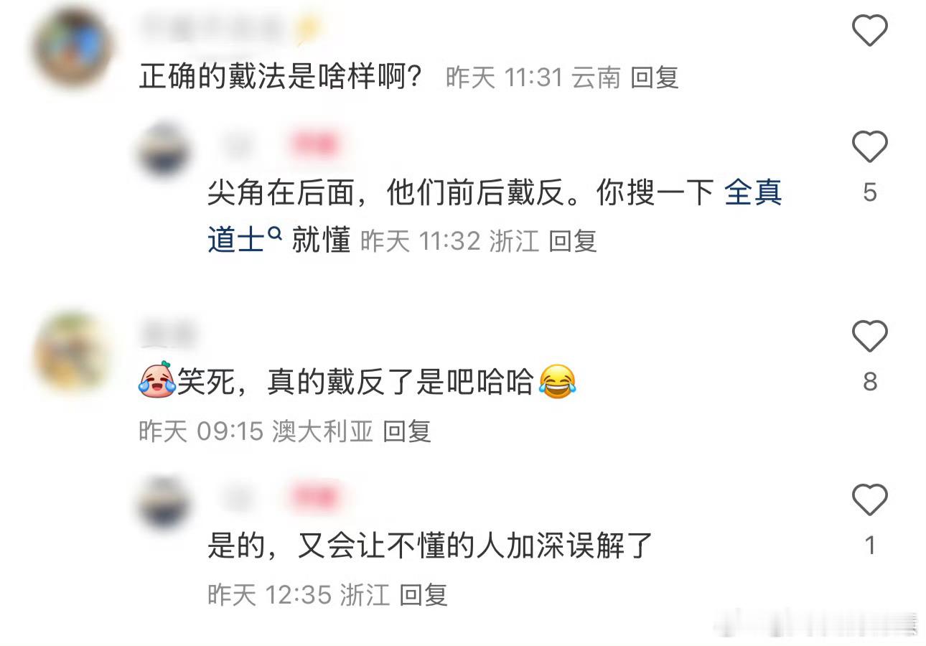Tap the heart on the 全真道士 reply
The height and width of the screenshot is (646, 926).
point(869,147)
